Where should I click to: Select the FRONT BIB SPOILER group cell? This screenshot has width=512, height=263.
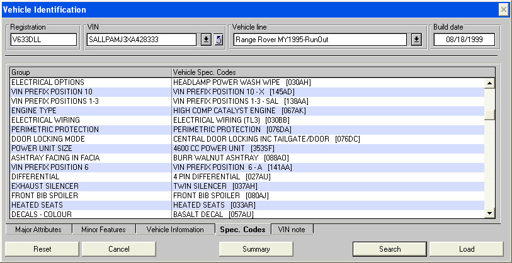coord(91,196)
